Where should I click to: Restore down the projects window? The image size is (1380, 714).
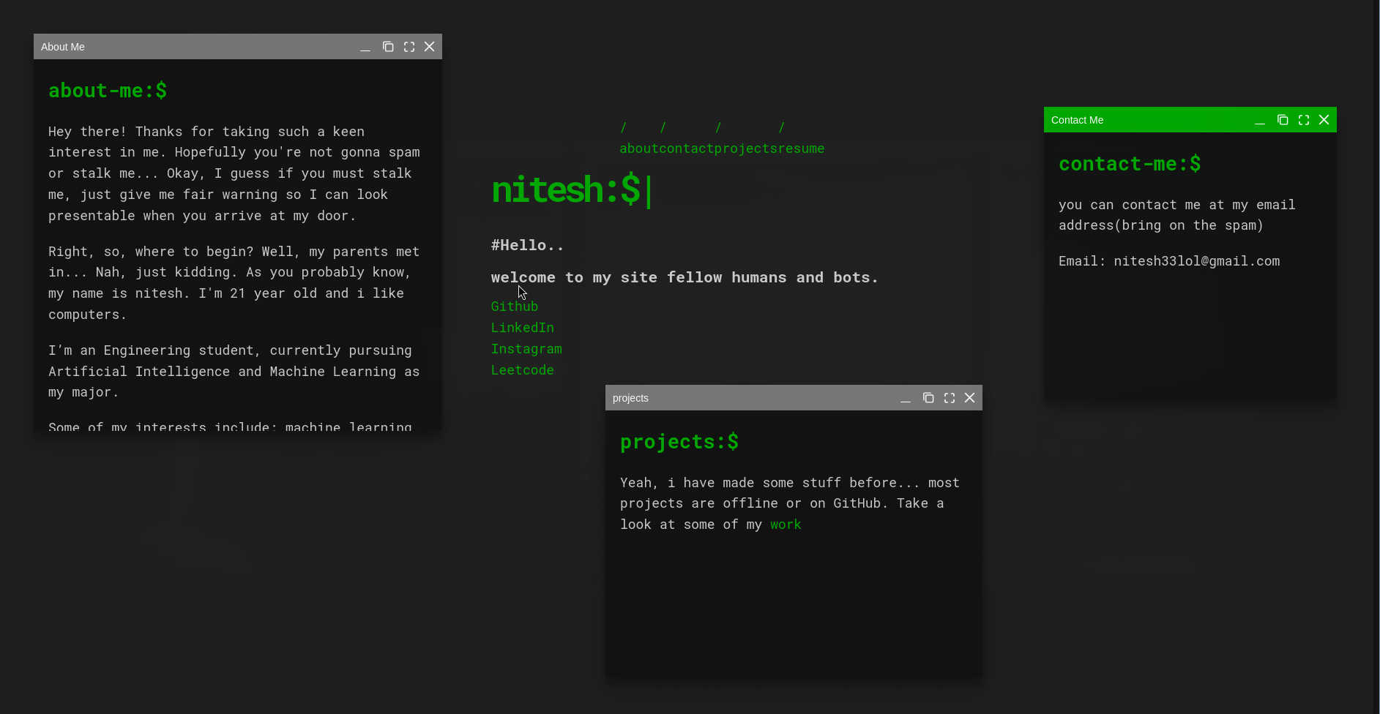pyautogui.click(x=928, y=397)
